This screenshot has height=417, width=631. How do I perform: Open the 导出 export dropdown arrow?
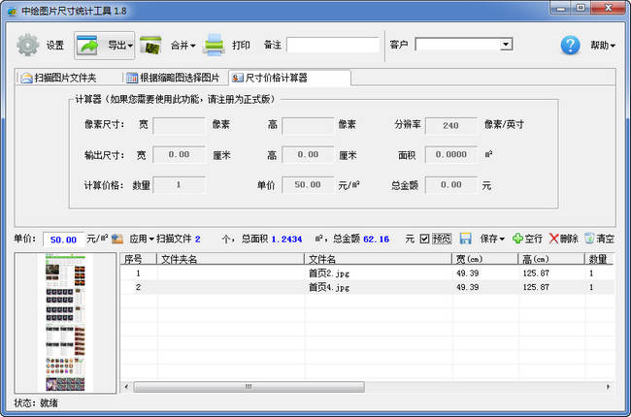pos(130,46)
